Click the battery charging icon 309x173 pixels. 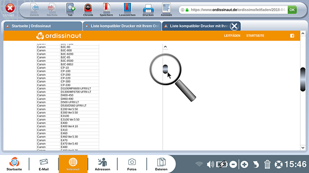pyautogui.click(x=222, y=164)
